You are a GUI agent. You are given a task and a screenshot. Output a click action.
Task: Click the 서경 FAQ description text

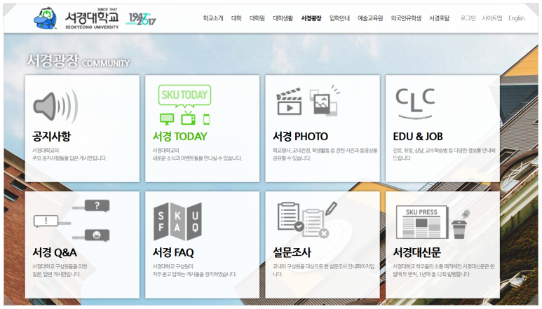coord(195,270)
